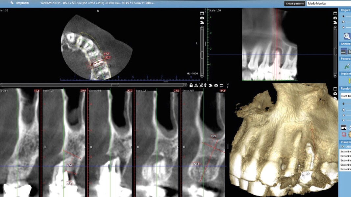Click the small arrow at the toolbar's right end

coord(227,86)
